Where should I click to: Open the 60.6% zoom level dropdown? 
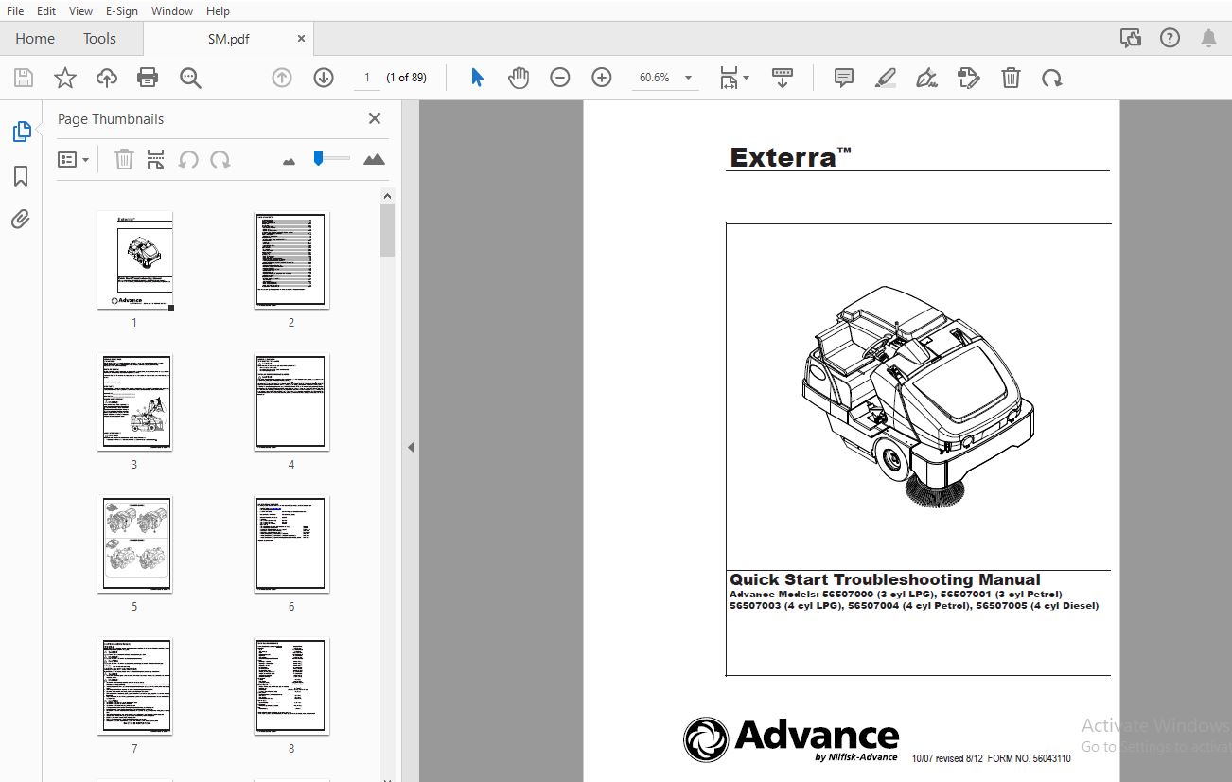point(665,78)
